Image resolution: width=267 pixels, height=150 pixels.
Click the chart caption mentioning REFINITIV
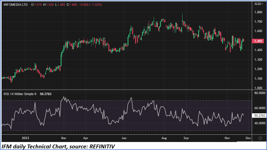(58, 146)
